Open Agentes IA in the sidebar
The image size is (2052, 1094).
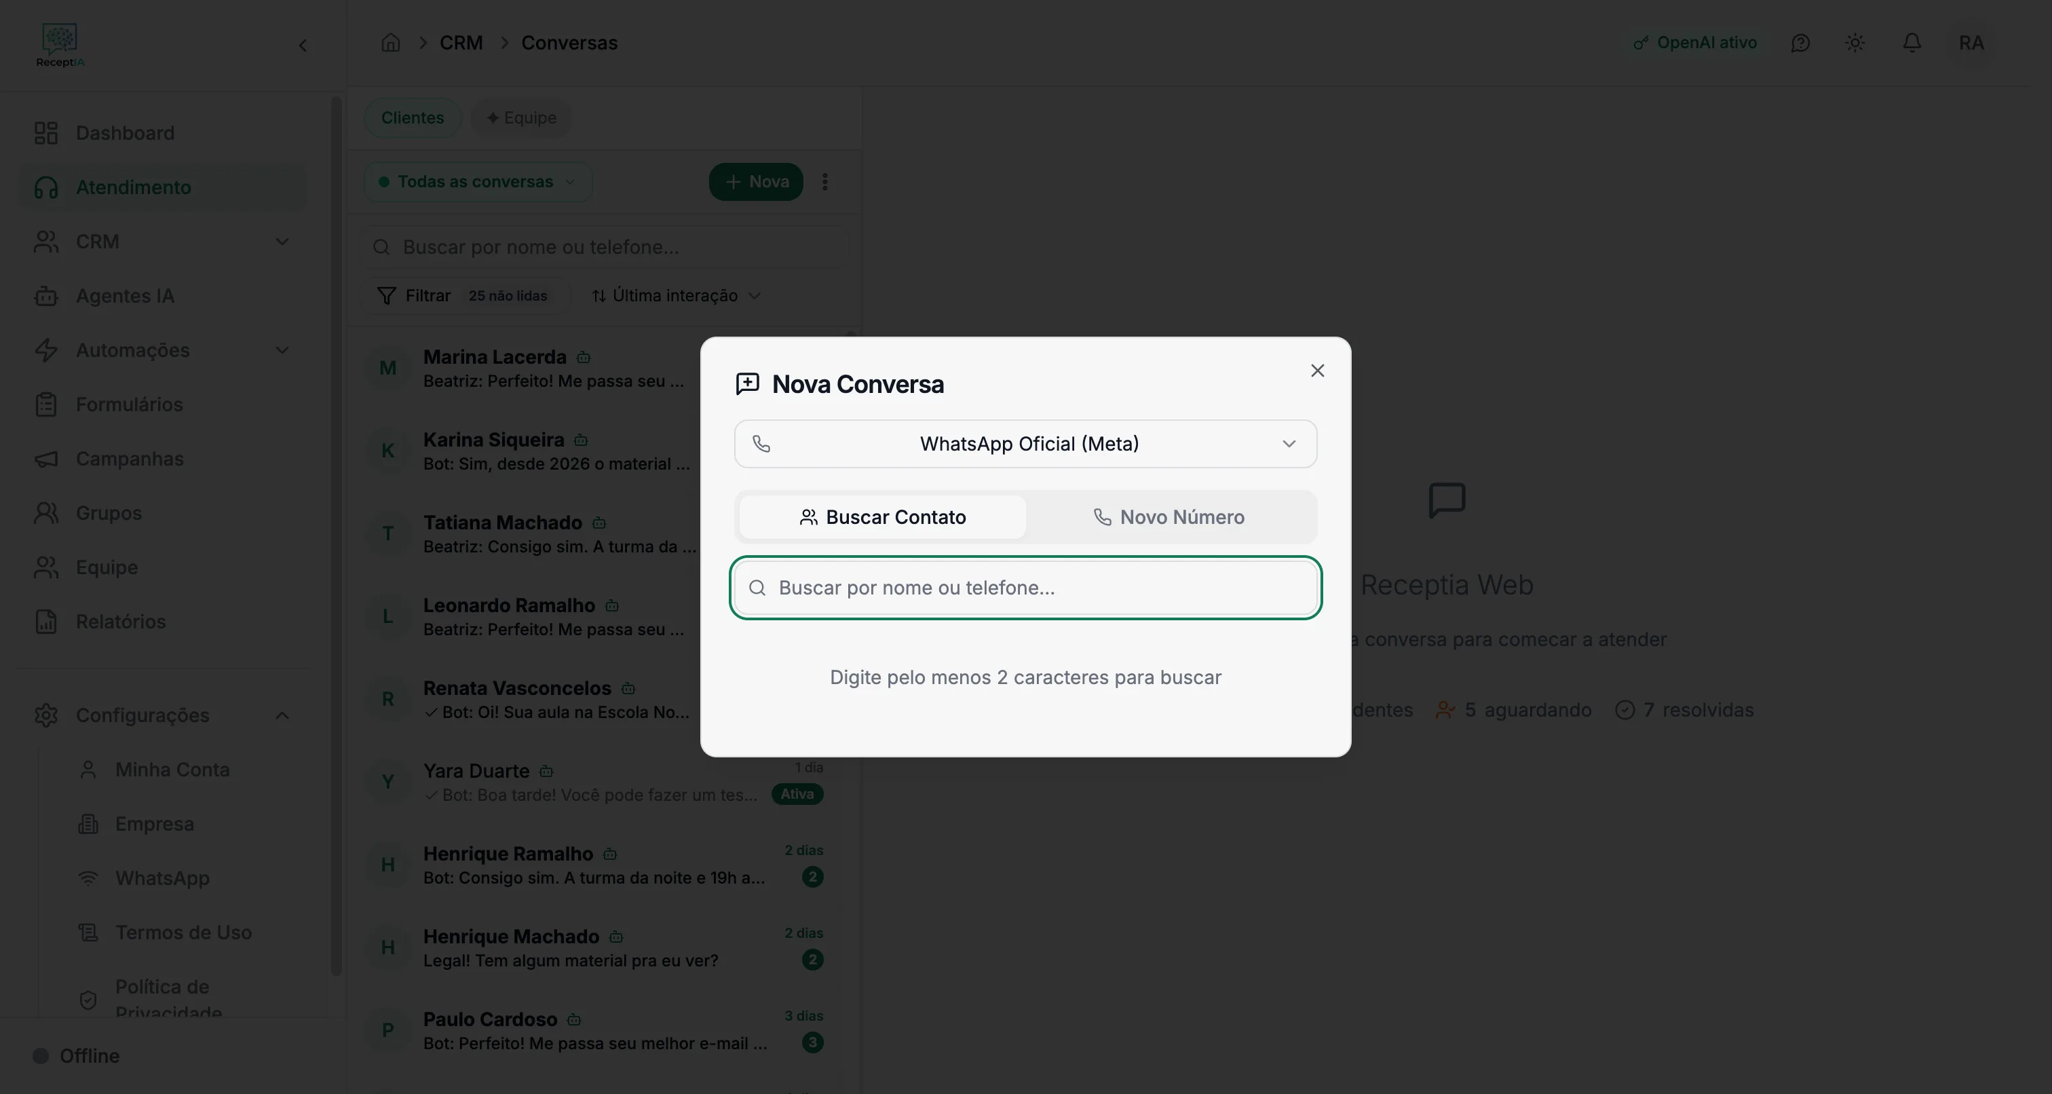(x=162, y=296)
